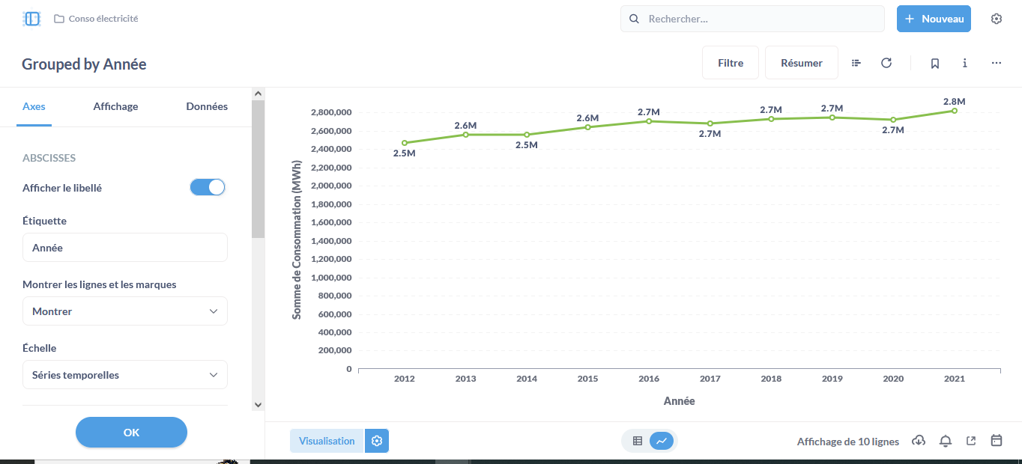Switch to the Affichage tab

(115, 106)
